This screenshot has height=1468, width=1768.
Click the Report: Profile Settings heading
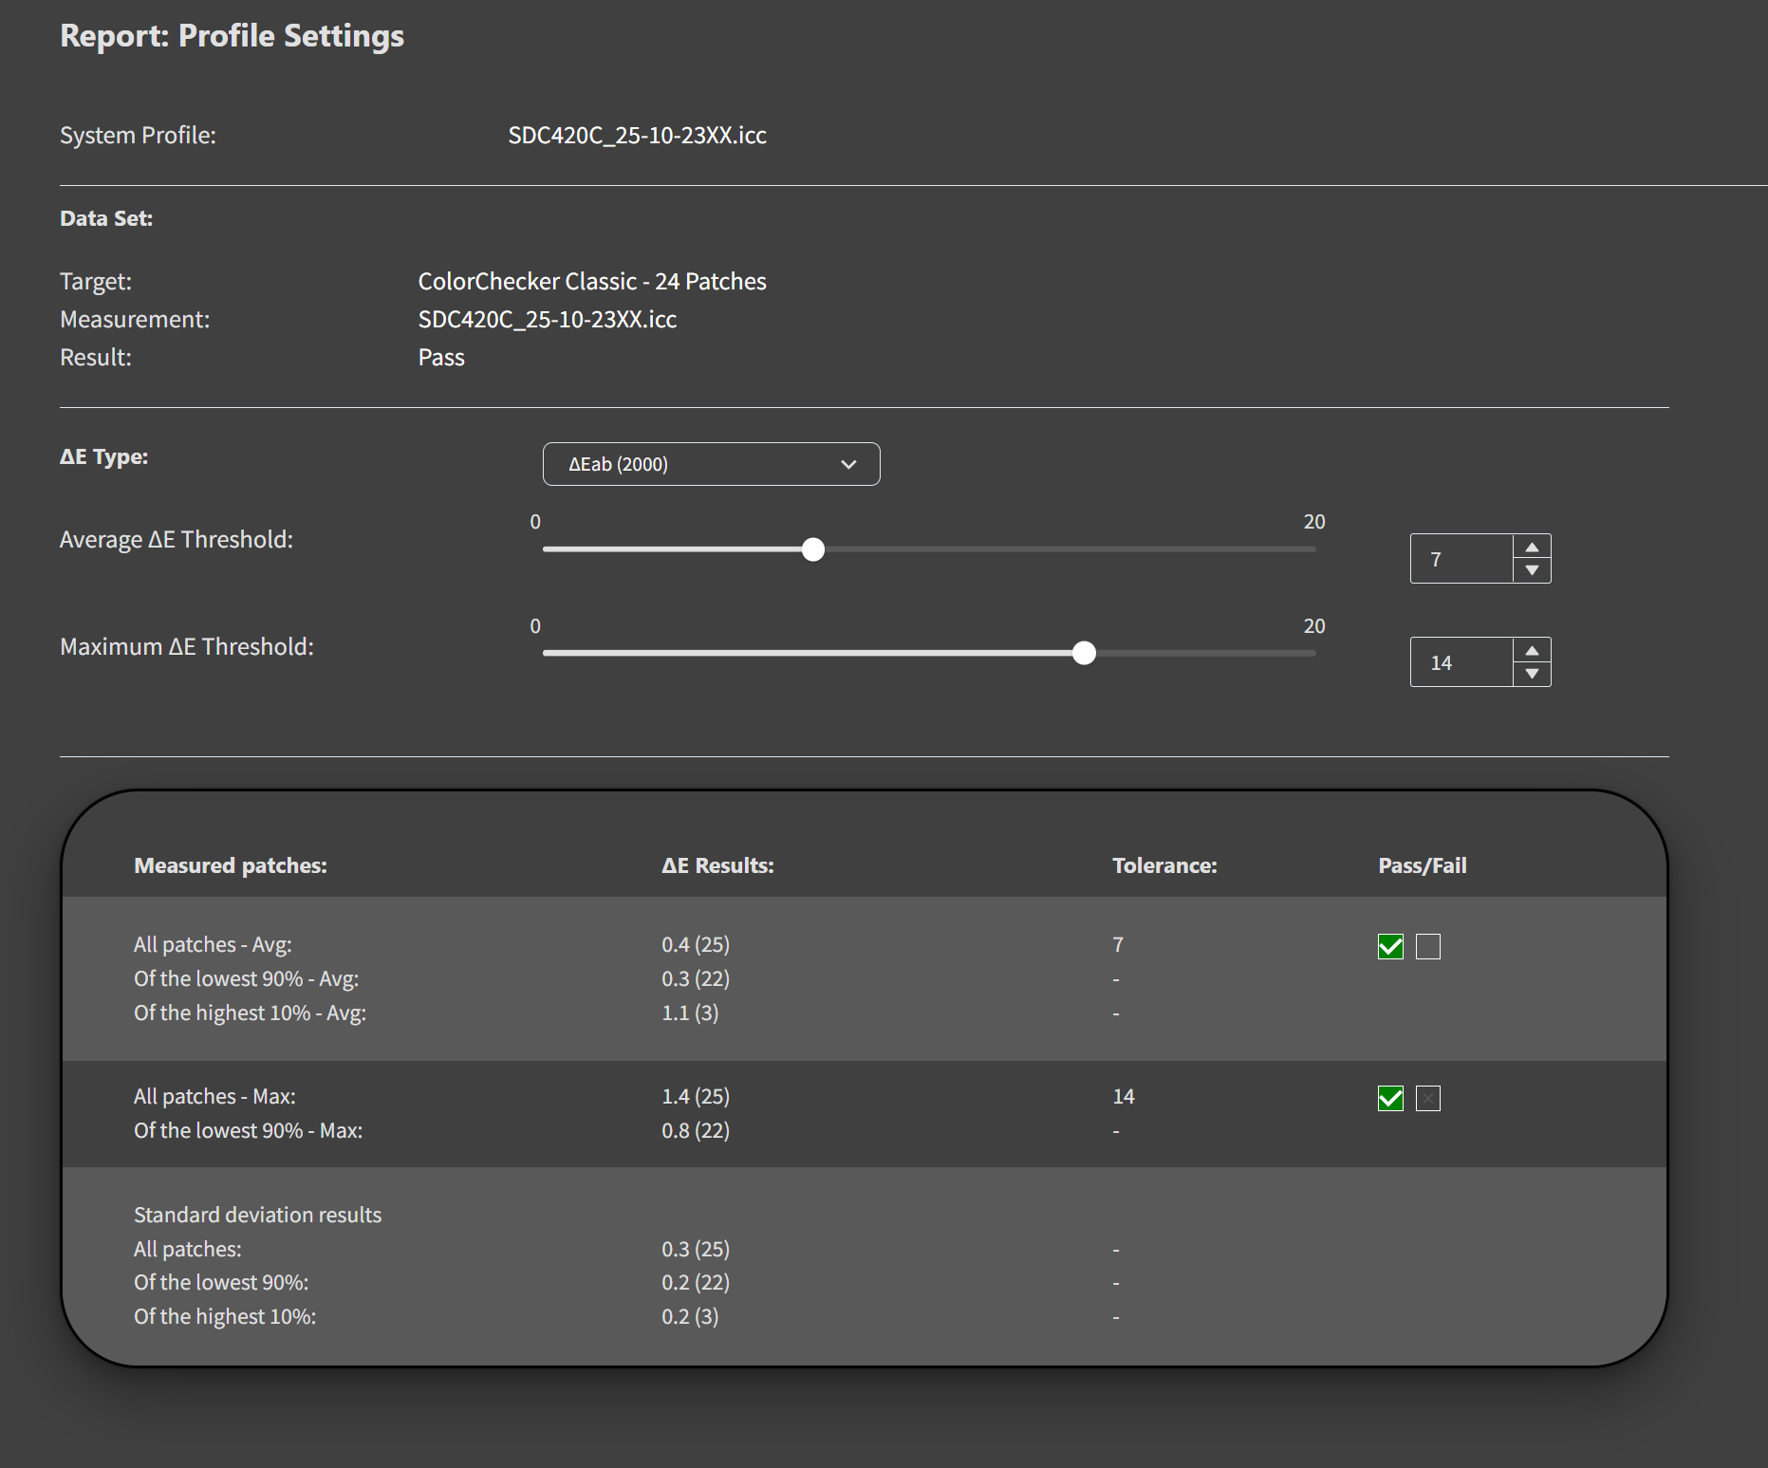coord(233,36)
